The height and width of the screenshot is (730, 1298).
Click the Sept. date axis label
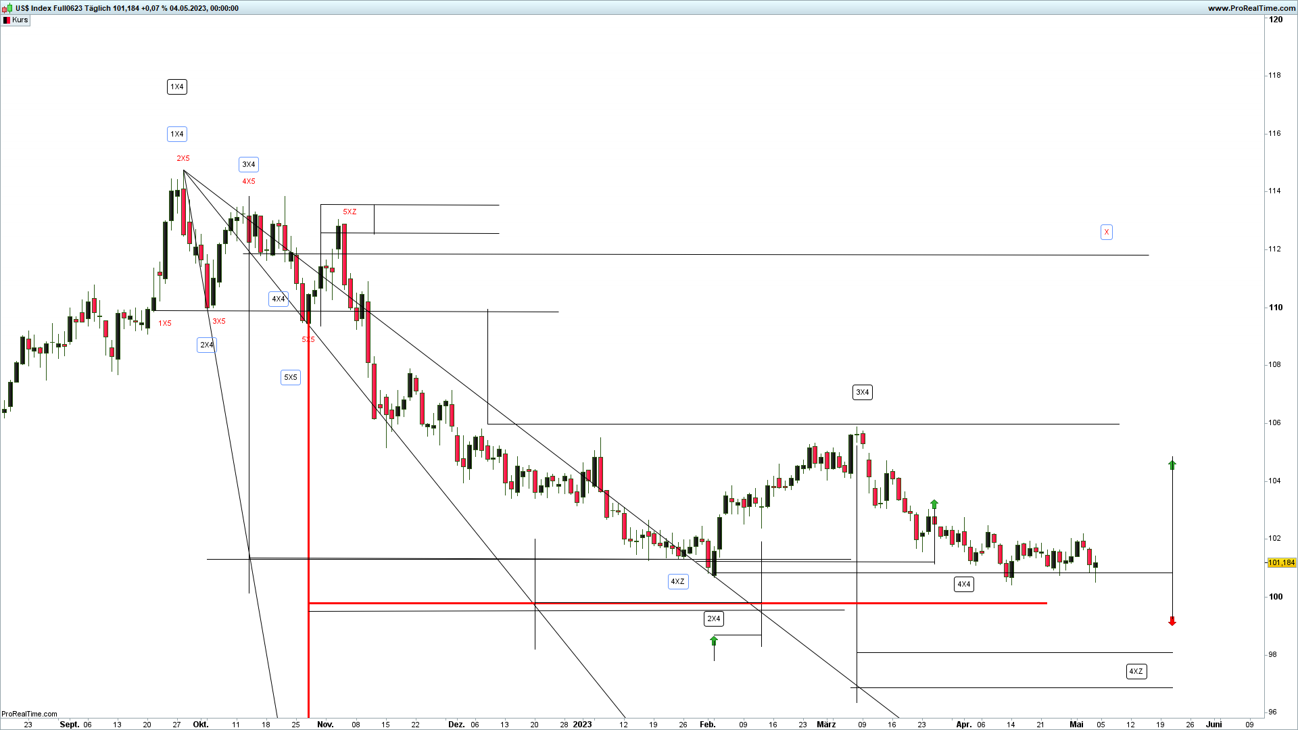(70, 725)
